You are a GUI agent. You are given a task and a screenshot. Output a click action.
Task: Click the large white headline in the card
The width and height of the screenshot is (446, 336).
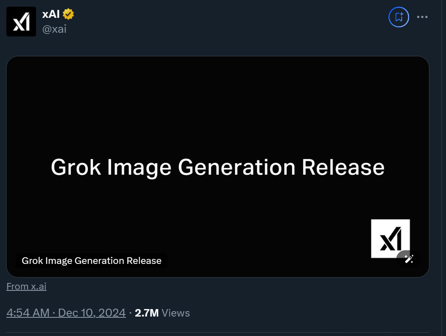(218, 167)
